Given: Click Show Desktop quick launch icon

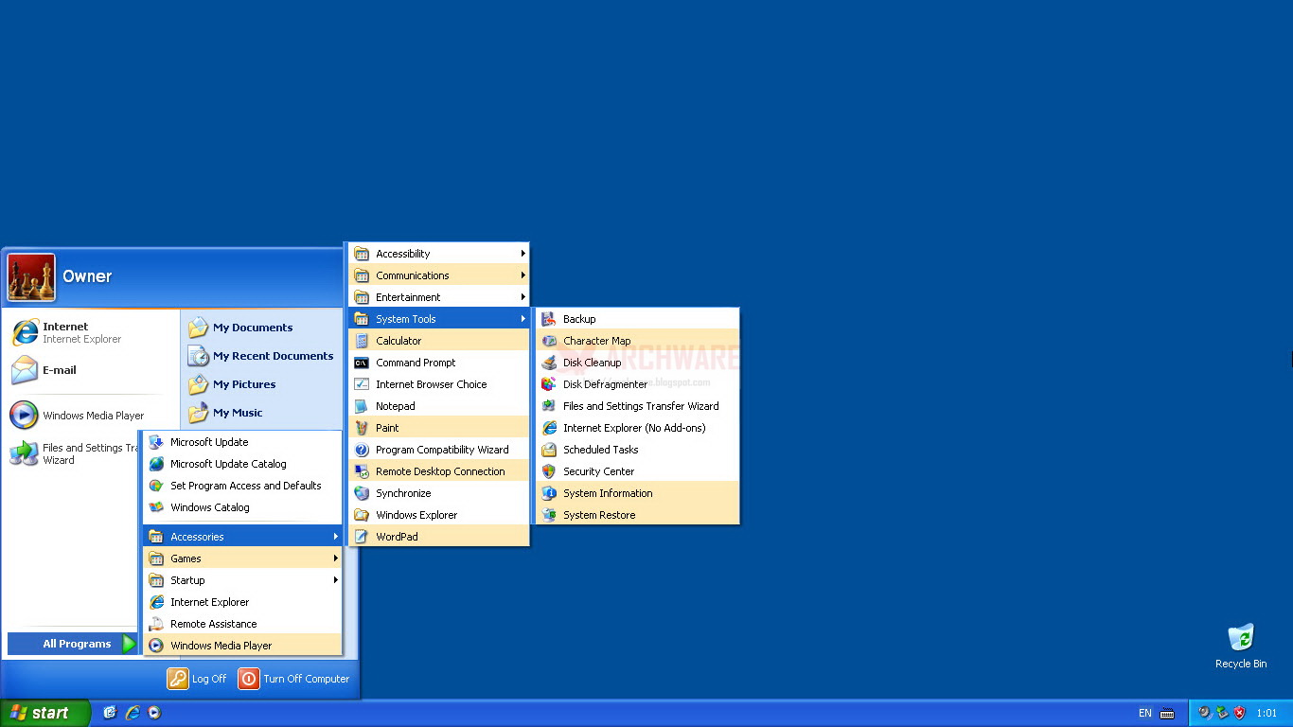Looking at the screenshot, I should click(x=110, y=713).
